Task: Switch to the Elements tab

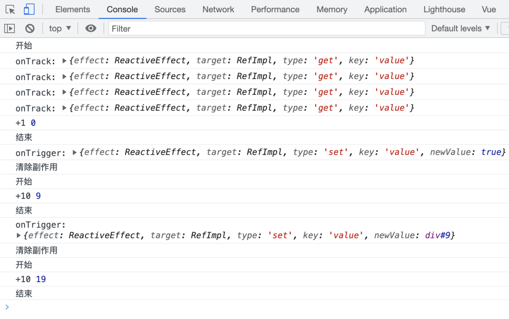Action: coord(72,10)
